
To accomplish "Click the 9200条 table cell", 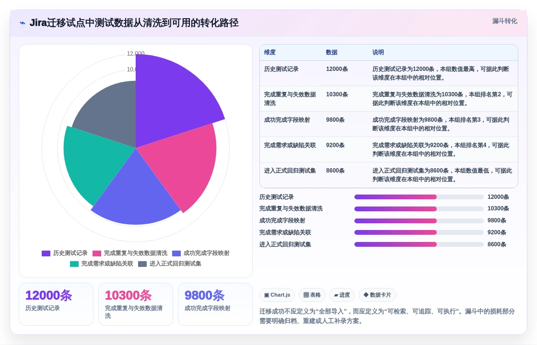I will pyautogui.click(x=335, y=145).
